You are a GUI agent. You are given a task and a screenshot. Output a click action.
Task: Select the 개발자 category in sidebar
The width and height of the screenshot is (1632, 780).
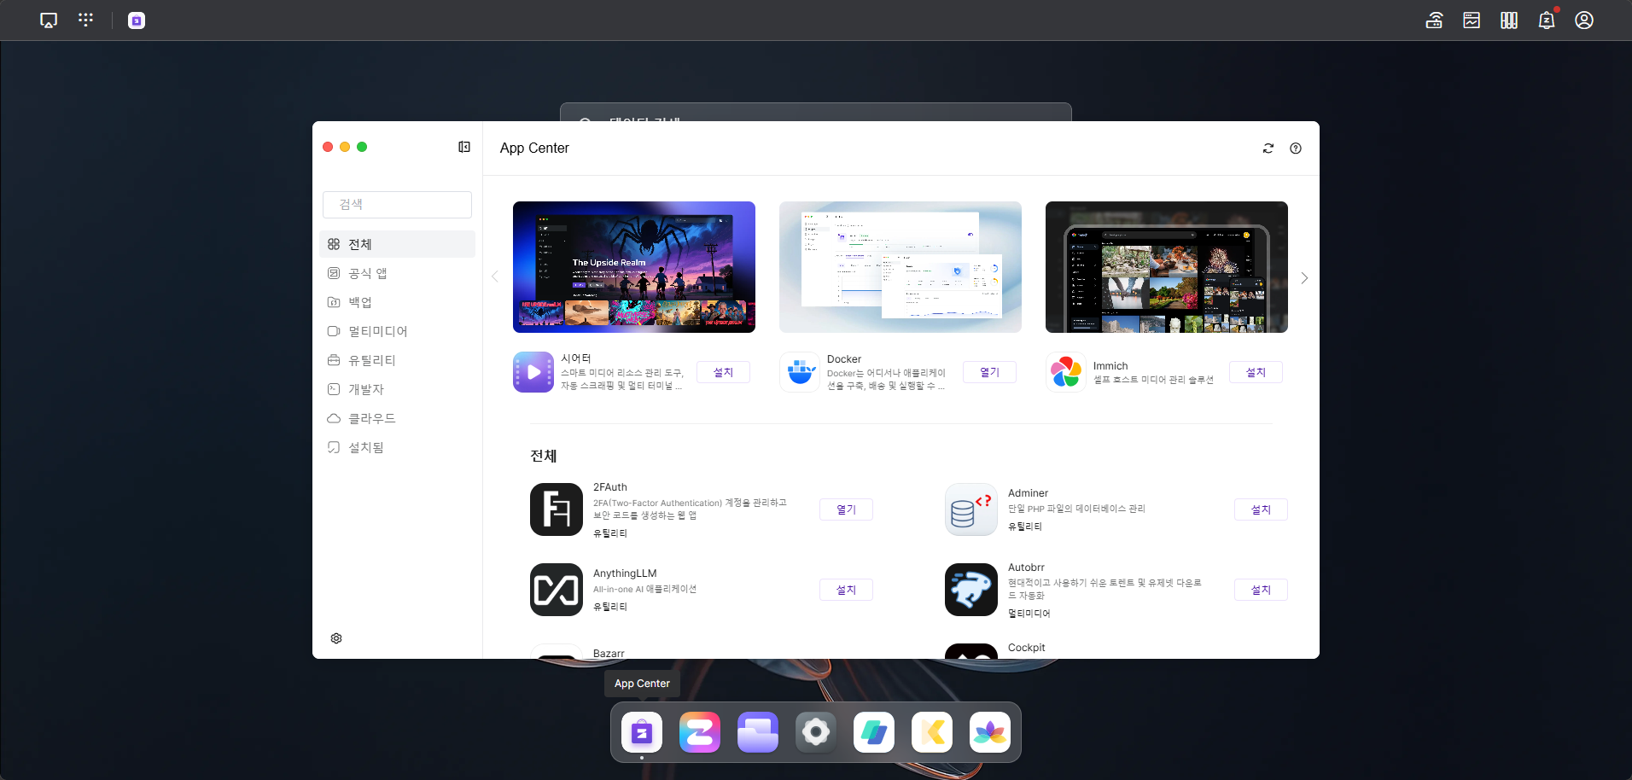point(365,389)
